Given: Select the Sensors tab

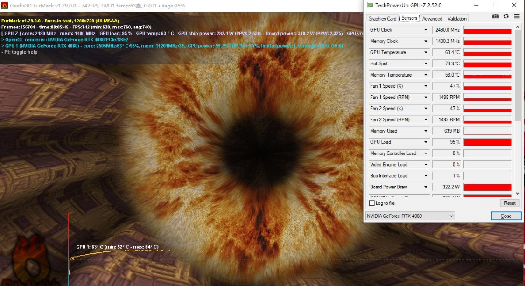Looking at the screenshot, I should click(x=409, y=18).
